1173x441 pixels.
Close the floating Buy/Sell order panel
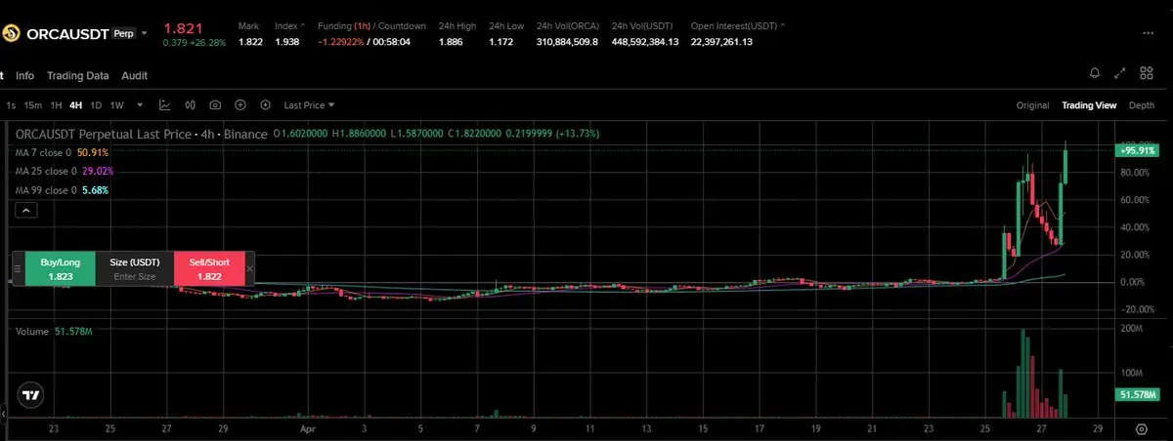[249, 268]
